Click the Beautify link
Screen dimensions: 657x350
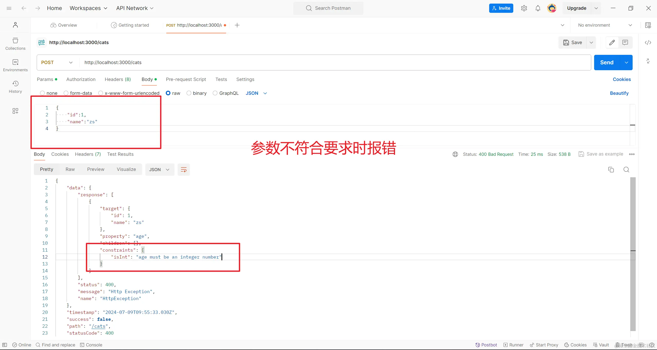pyautogui.click(x=619, y=93)
